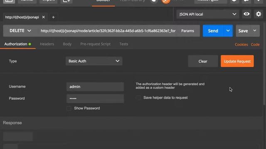266x149 pixels.
Task: Open the Basic Auth type dropdown
Action: point(94,61)
